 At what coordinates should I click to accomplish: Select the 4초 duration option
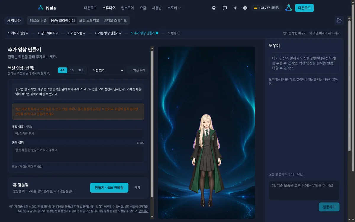[x=62, y=70]
